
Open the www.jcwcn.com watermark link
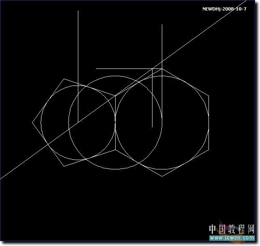tap(232, 237)
